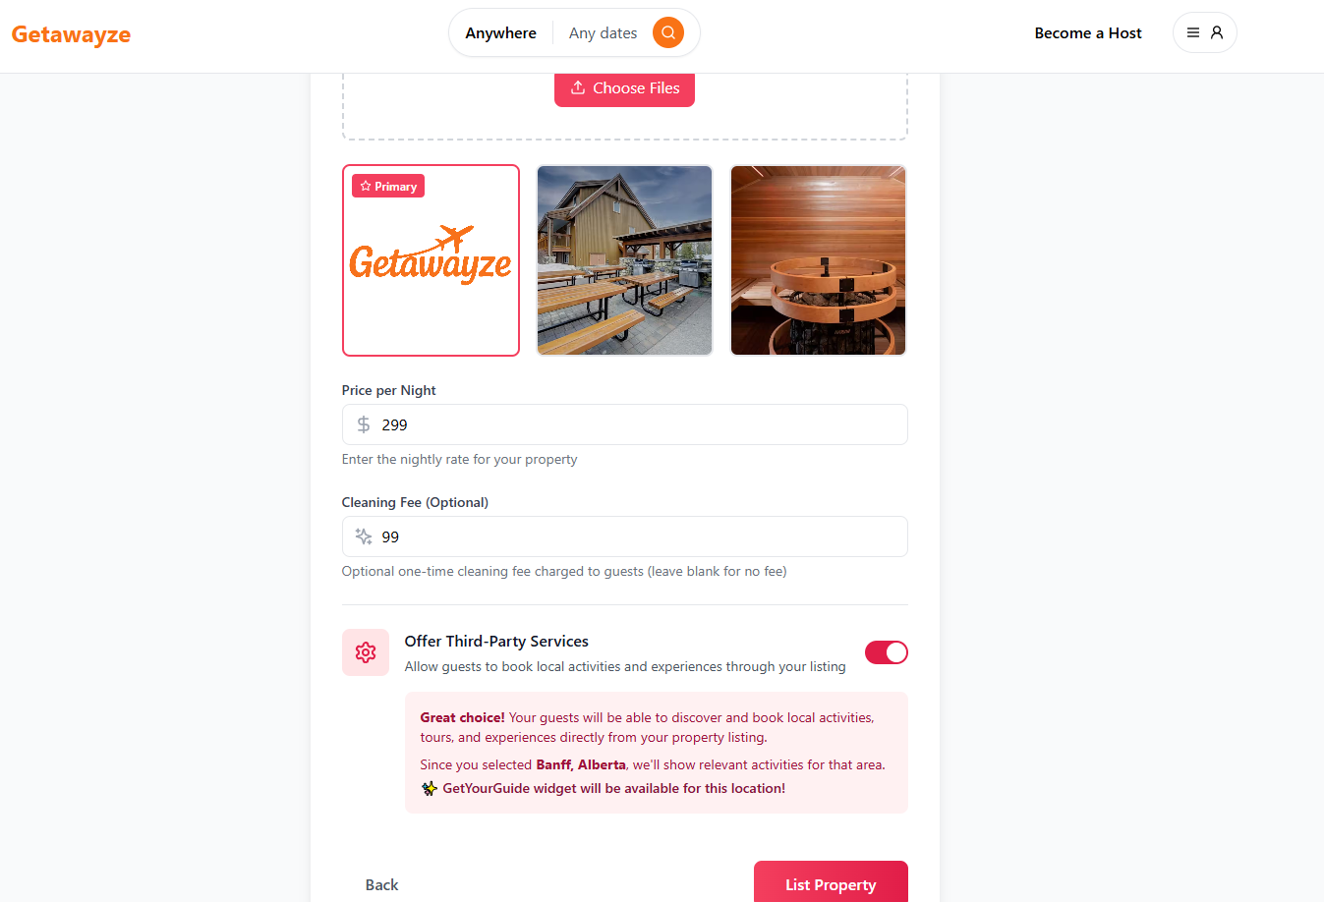Viewport: 1324px width, 902px height.
Task: Select the lodge picnic tables photo
Action: (624, 260)
